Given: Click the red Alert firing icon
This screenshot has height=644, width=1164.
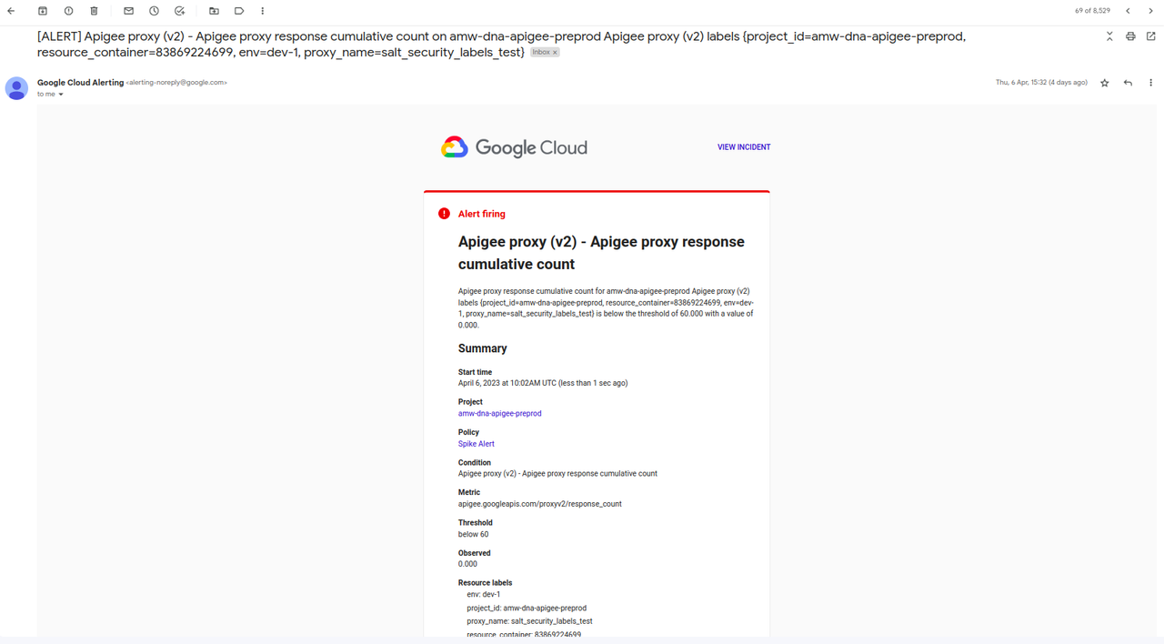Looking at the screenshot, I should click(444, 214).
